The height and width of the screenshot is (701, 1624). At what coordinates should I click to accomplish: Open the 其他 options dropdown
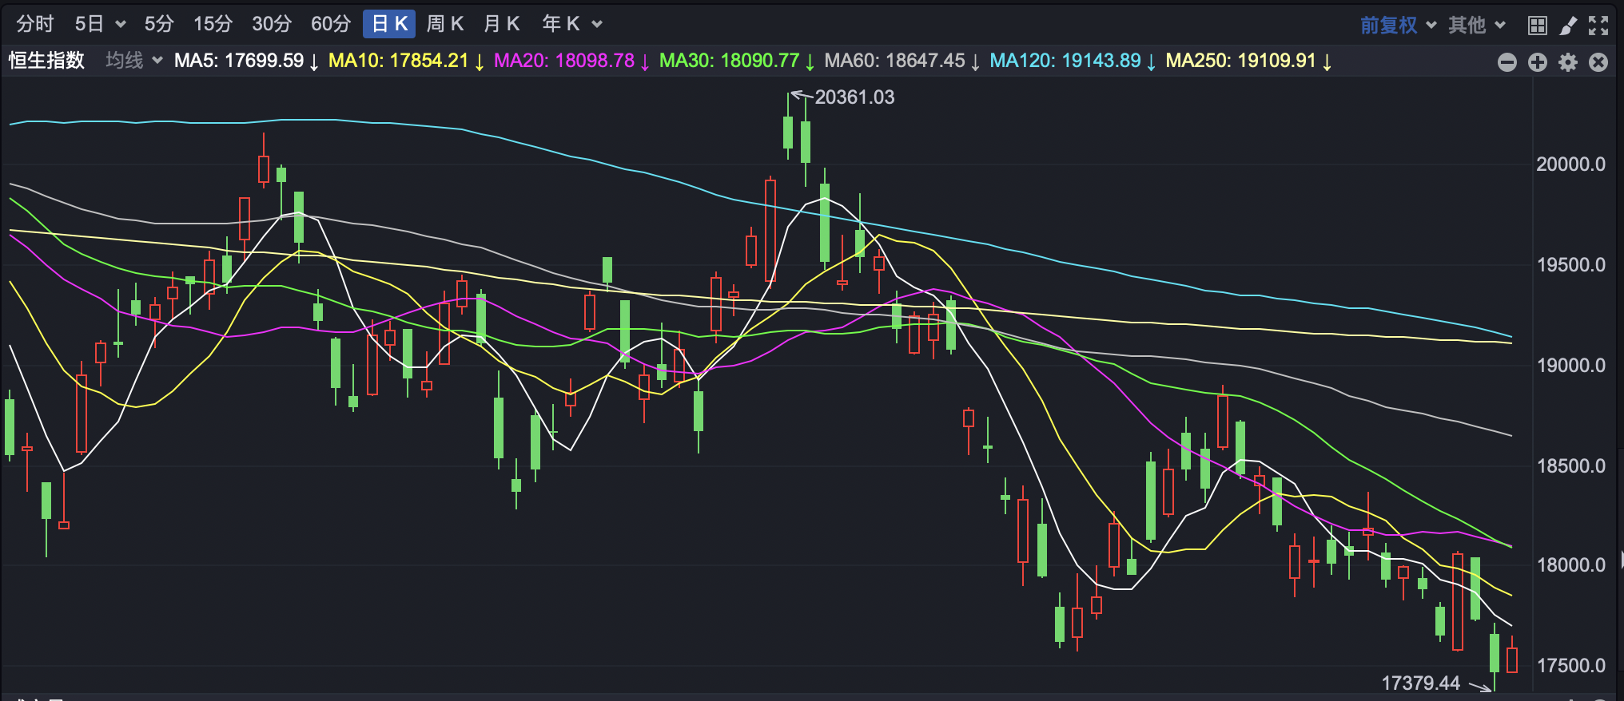coord(1477,26)
